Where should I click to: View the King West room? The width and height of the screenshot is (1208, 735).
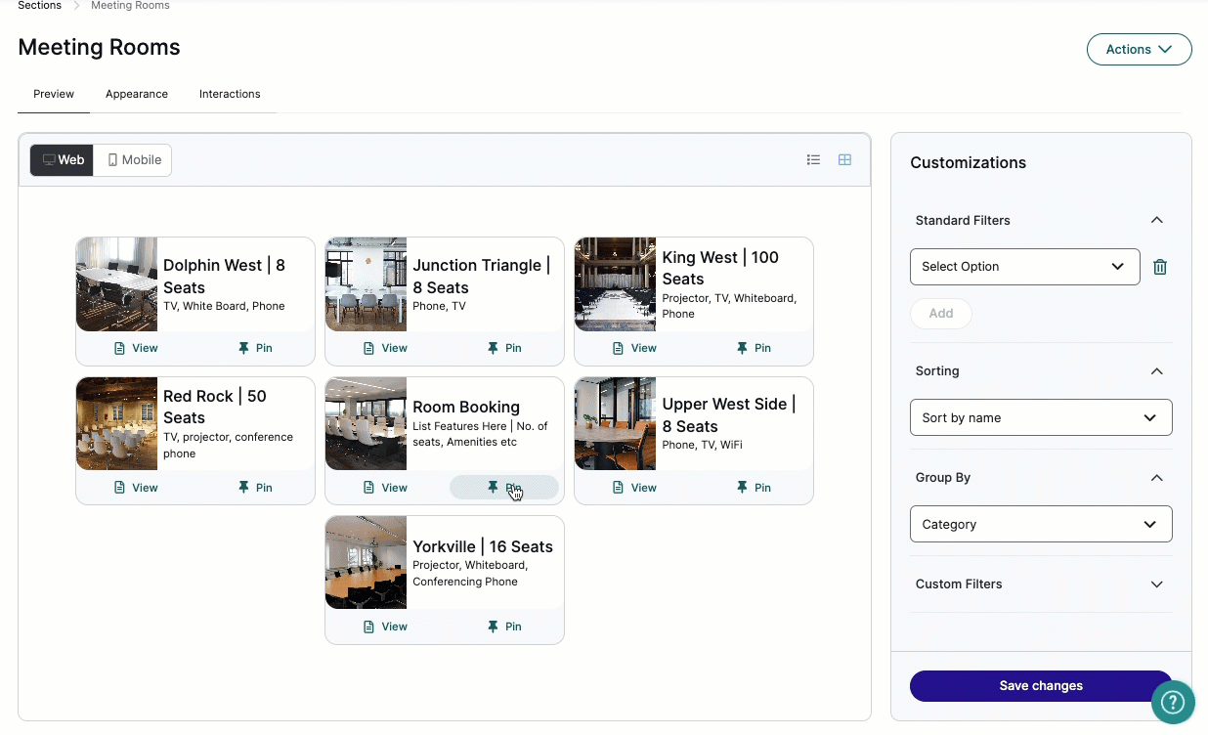(x=634, y=348)
